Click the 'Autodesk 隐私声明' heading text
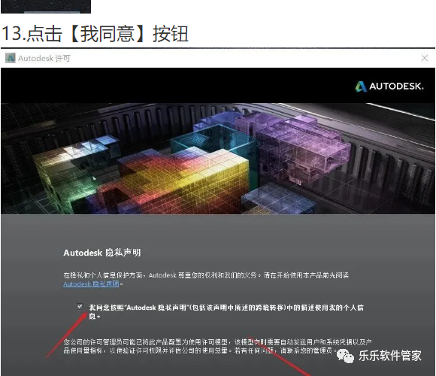The height and width of the screenshot is (376, 436). [102, 253]
